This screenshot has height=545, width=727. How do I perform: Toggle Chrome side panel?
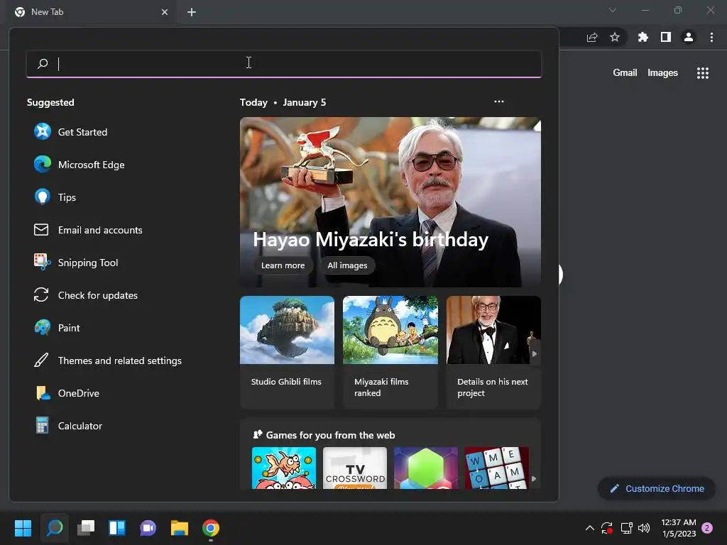(666, 37)
